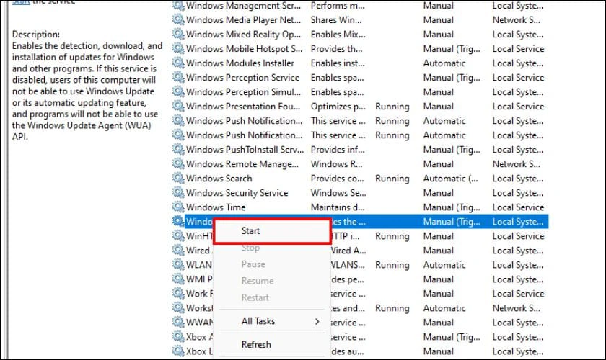Click the gear icon of Windows Modules Installer
This screenshot has height=360, width=606.
(178, 63)
